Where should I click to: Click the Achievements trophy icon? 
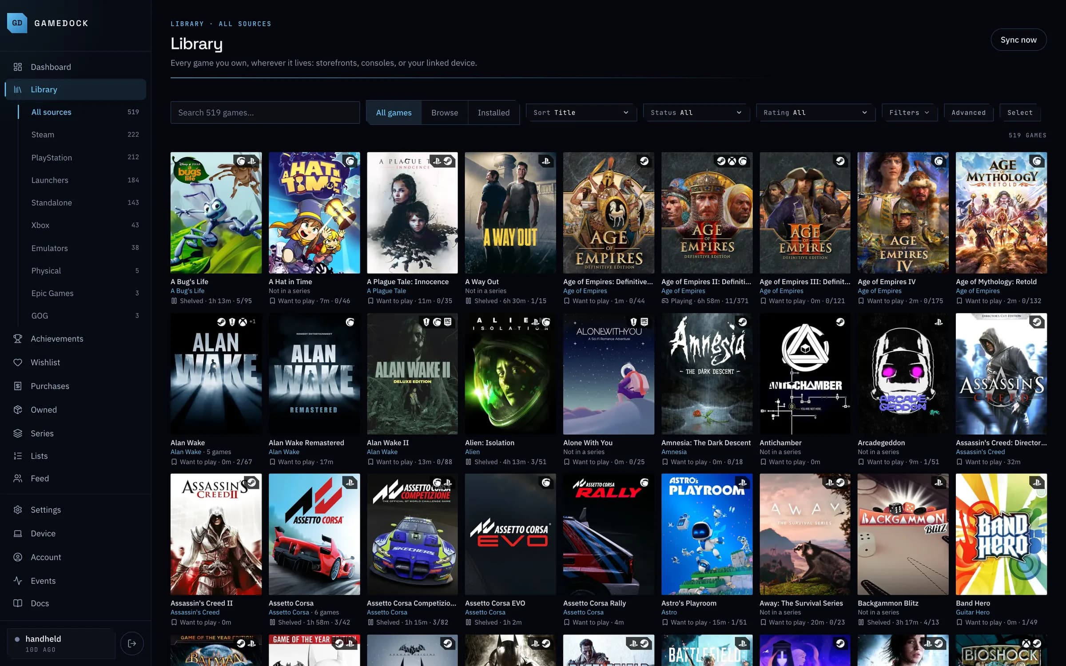pyautogui.click(x=18, y=339)
